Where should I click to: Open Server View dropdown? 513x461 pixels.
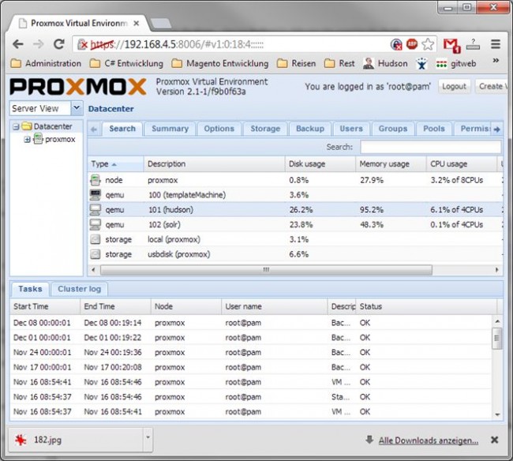point(77,108)
